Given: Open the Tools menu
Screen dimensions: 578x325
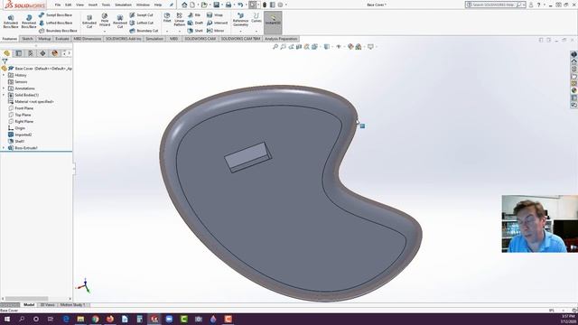Looking at the screenshot, I should (106, 5).
